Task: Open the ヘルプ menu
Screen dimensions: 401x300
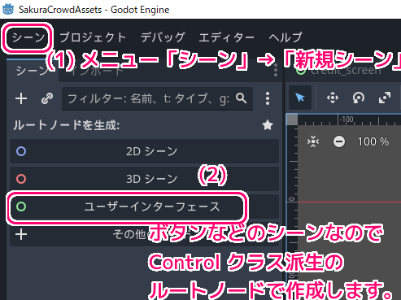Action: [x=285, y=37]
